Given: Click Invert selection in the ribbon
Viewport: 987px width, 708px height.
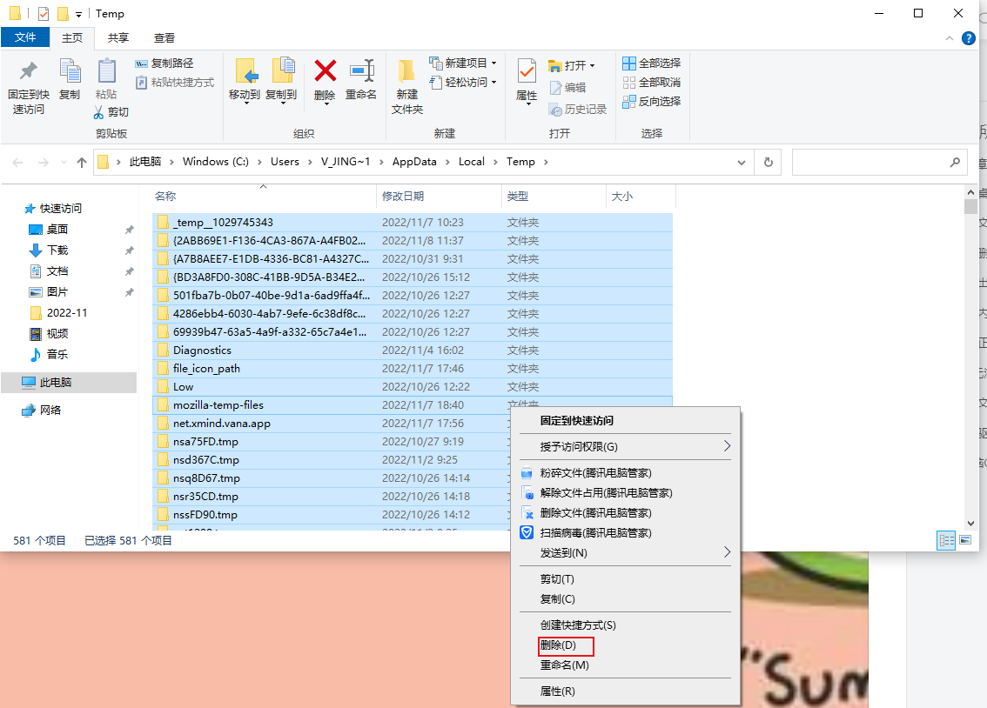Looking at the screenshot, I should (x=652, y=101).
